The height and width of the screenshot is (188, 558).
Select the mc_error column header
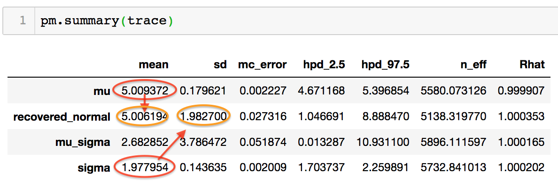coord(263,65)
